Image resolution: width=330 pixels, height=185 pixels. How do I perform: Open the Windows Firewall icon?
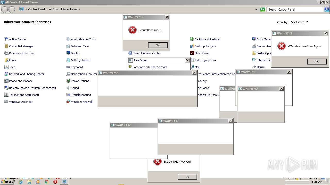tap(68, 102)
